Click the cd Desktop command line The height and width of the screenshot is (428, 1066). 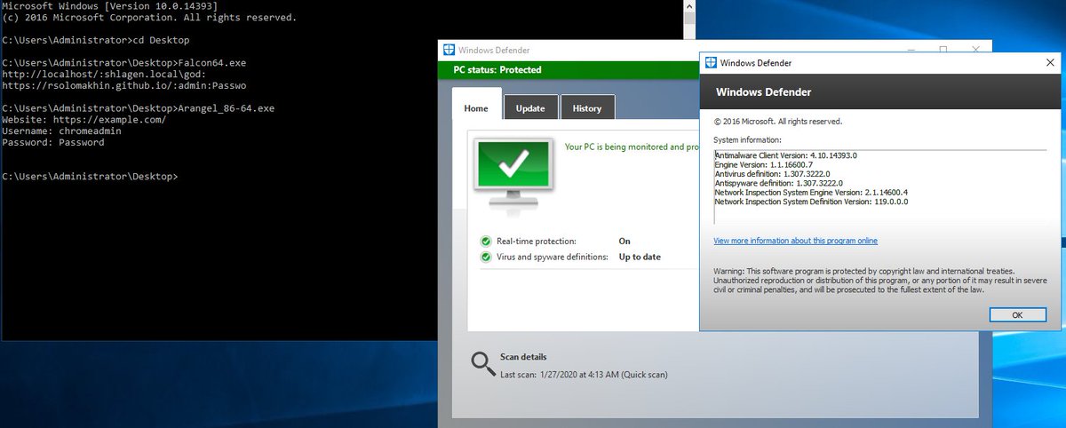point(96,40)
